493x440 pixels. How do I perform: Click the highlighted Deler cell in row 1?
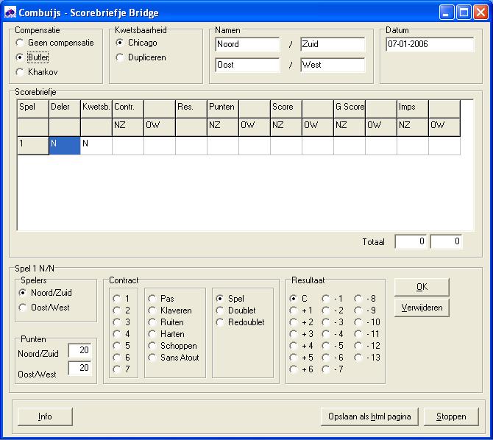pyautogui.click(x=64, y=144)
